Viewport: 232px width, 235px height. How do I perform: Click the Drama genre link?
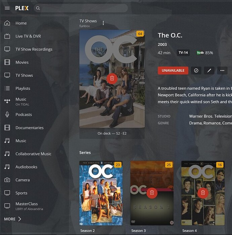coord(196,123)
